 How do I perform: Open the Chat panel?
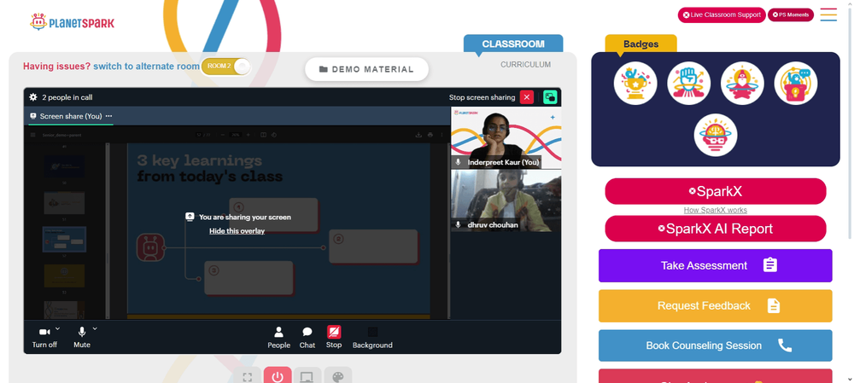coord(307,337)
